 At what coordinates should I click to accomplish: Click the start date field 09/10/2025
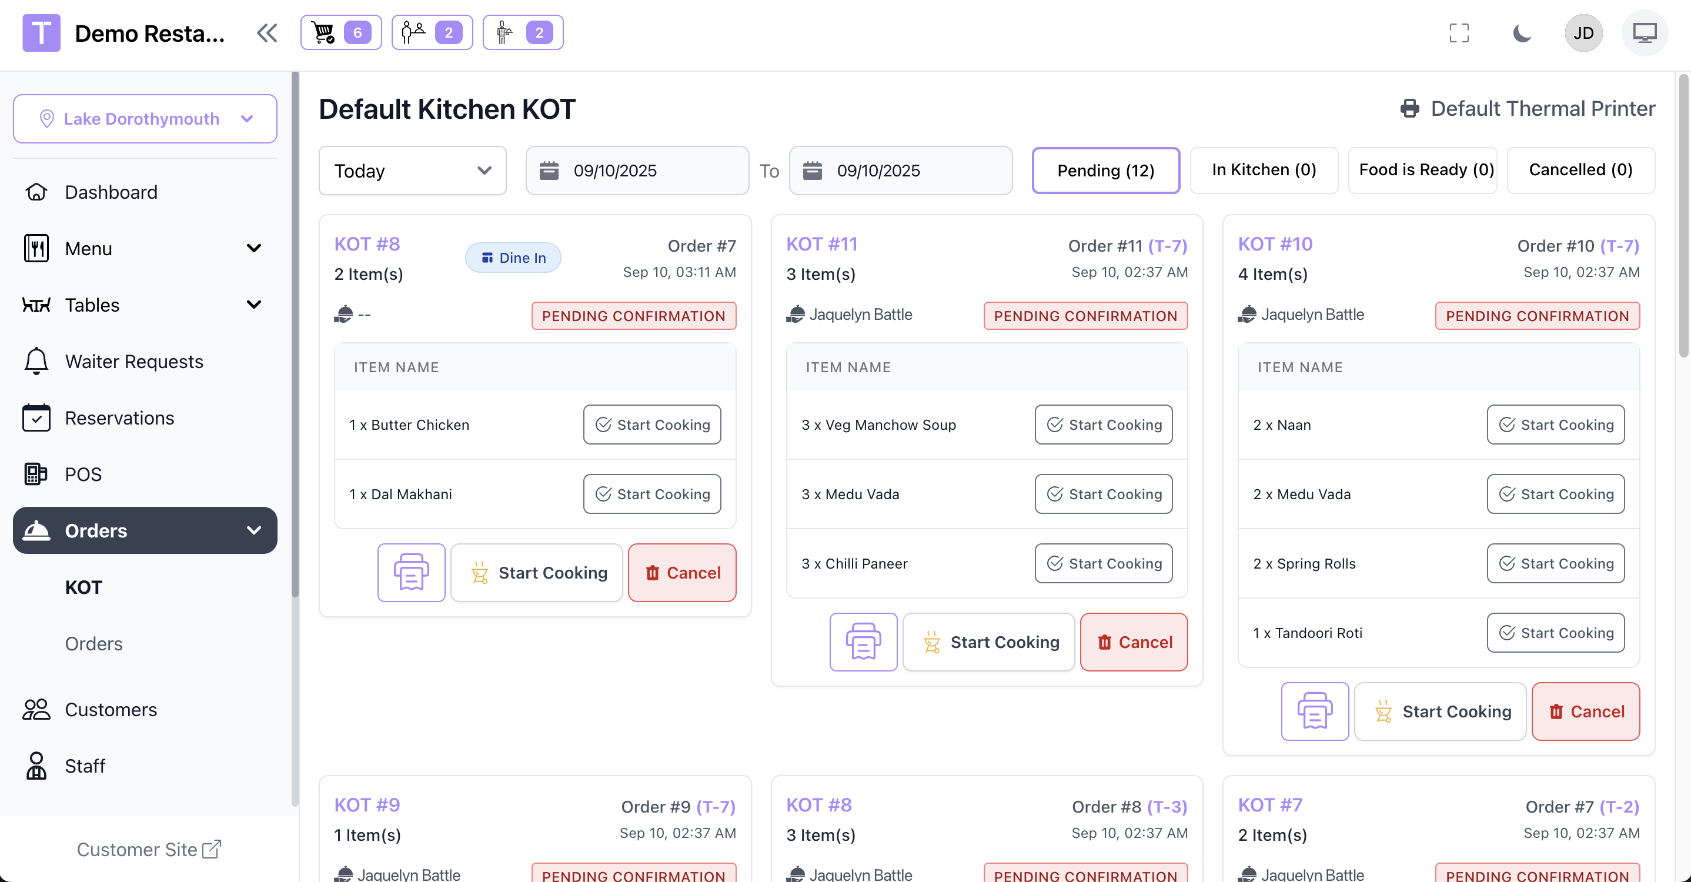[x=637, y=171]
